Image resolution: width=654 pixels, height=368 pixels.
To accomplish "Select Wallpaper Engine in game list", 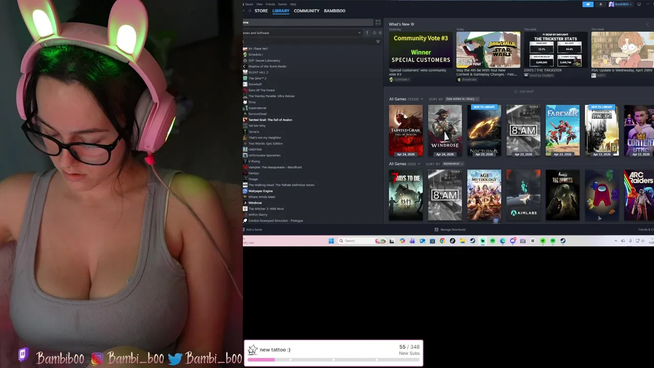I will [261, 191].
